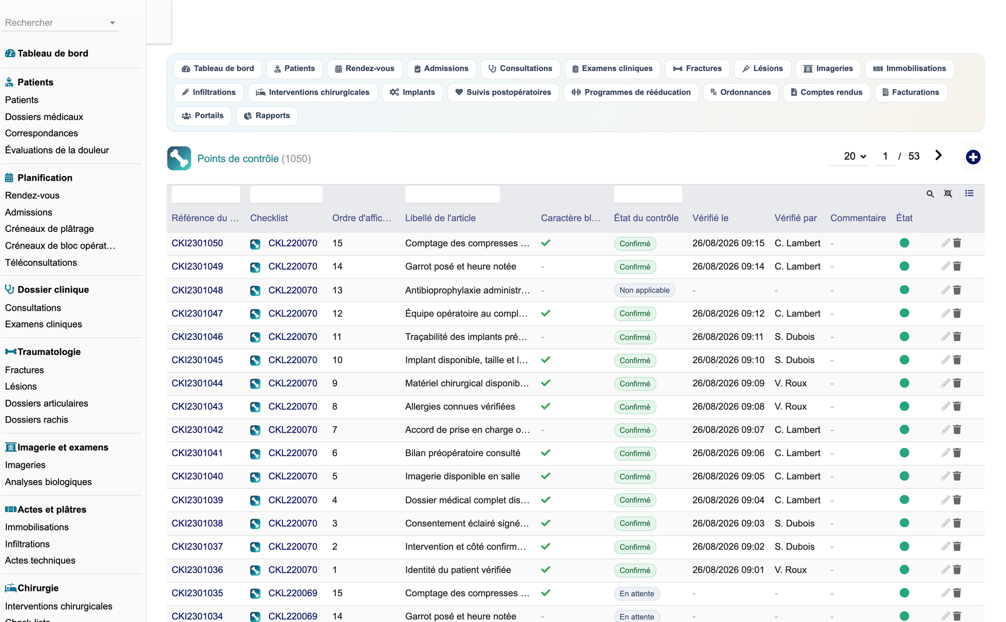Go to next page with chevron arrow
The height and width of the screenshot is (622, 1006).
(939, 155)
